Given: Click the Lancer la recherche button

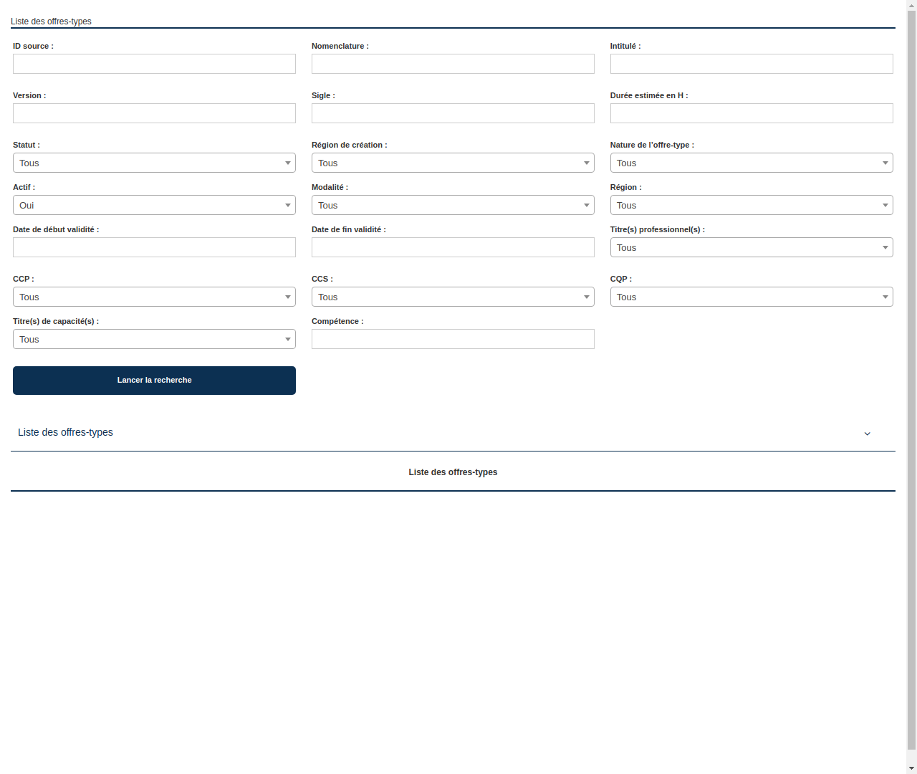Looking at the screenshot, I should pos(154,381).
